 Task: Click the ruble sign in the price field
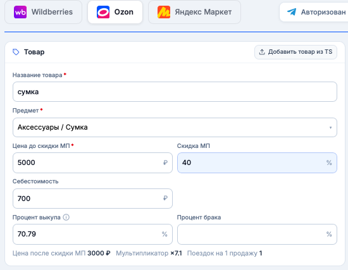(165, 163)
